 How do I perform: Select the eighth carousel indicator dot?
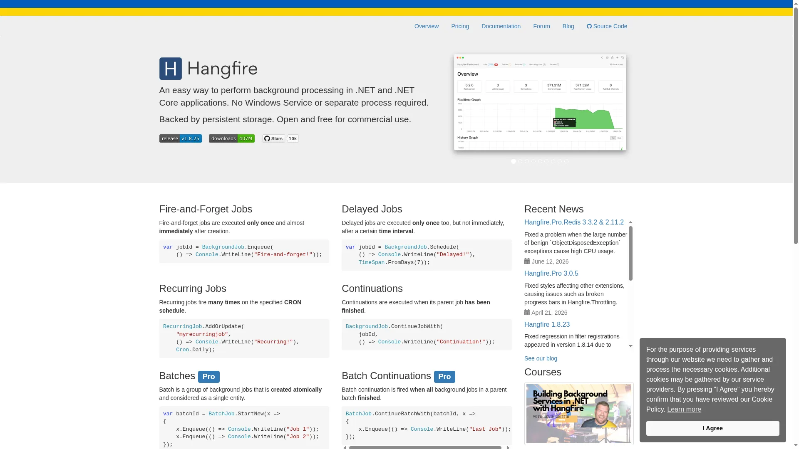point(560,161)
